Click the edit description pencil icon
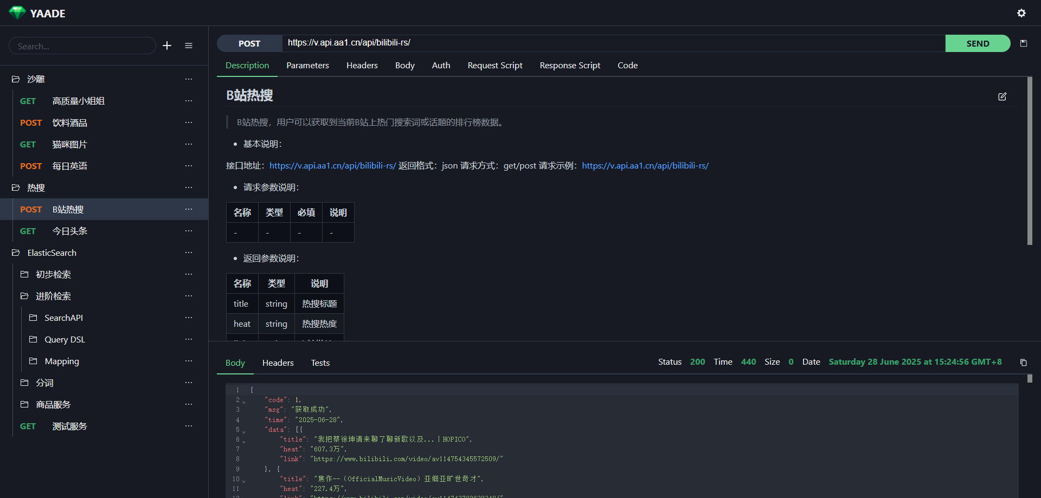1041x498 pixels. coord(1002,96)
